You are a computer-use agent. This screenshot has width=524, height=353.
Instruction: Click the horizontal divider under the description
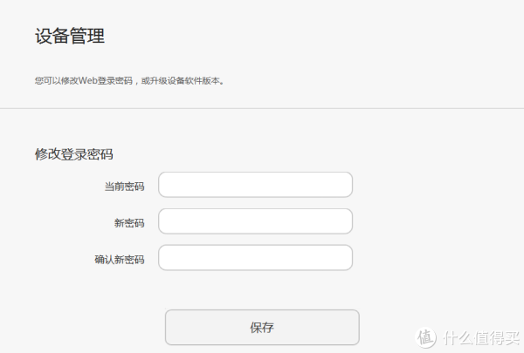[262, 108]
